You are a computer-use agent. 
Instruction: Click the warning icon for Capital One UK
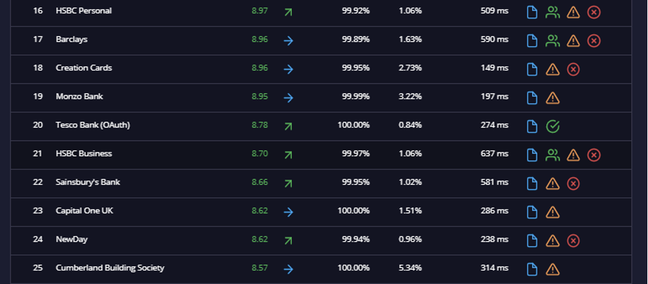click(553, 212)
